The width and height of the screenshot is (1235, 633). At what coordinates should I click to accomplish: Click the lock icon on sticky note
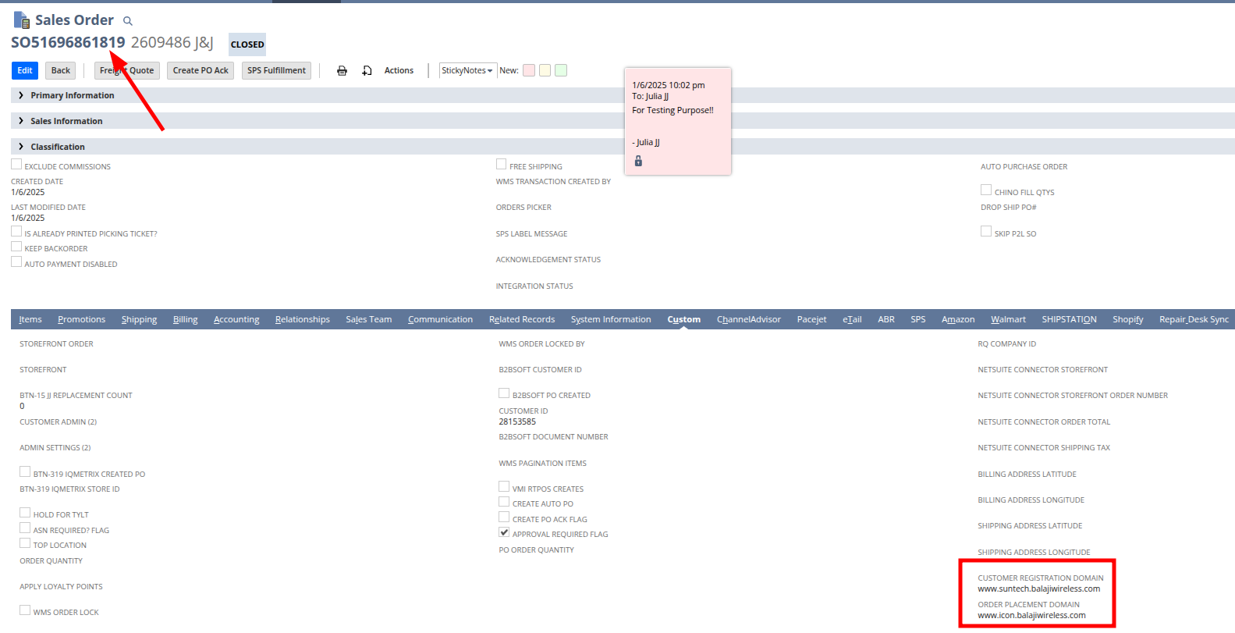point(638,161)
